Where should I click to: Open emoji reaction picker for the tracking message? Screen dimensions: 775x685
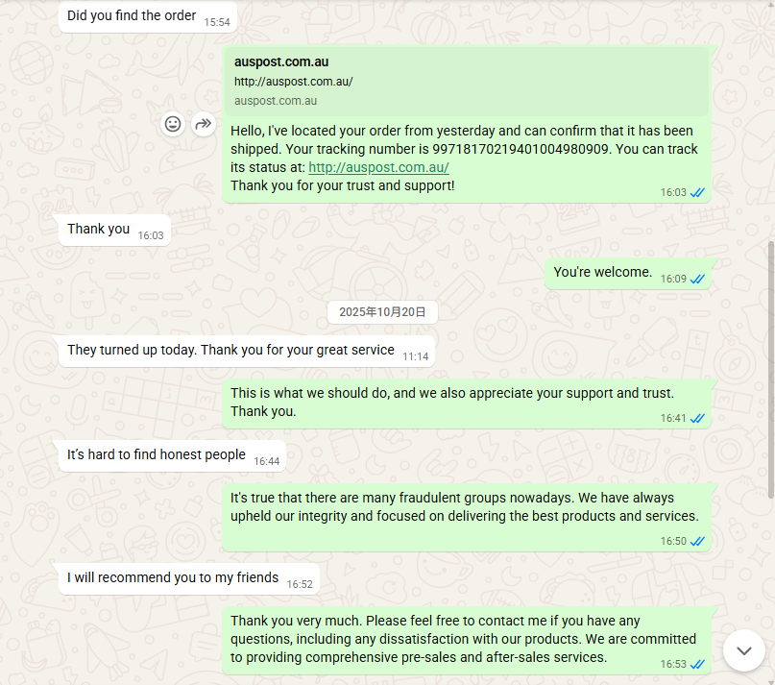click(x=173, y=124)
